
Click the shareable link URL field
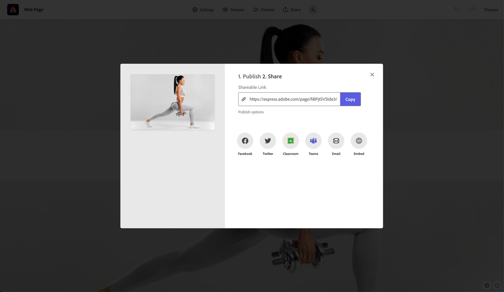pos(289,99)
